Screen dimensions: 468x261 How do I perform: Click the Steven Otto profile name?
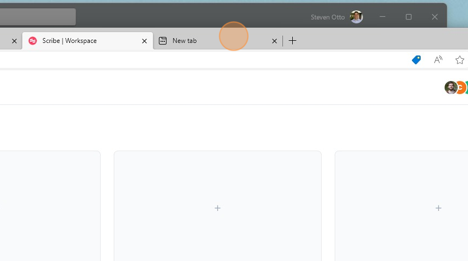pyautogui.click(x=328, y=17)
